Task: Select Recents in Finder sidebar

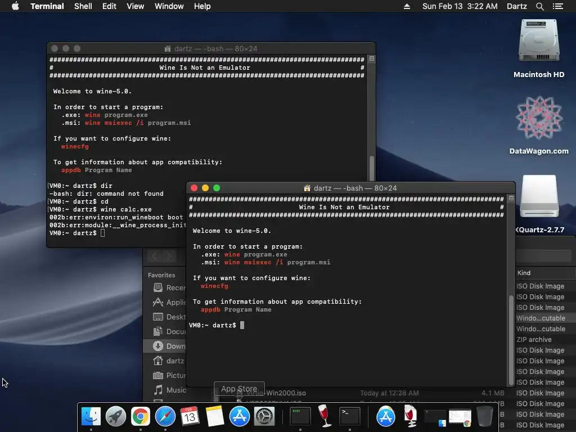Action: coord(169,287)
